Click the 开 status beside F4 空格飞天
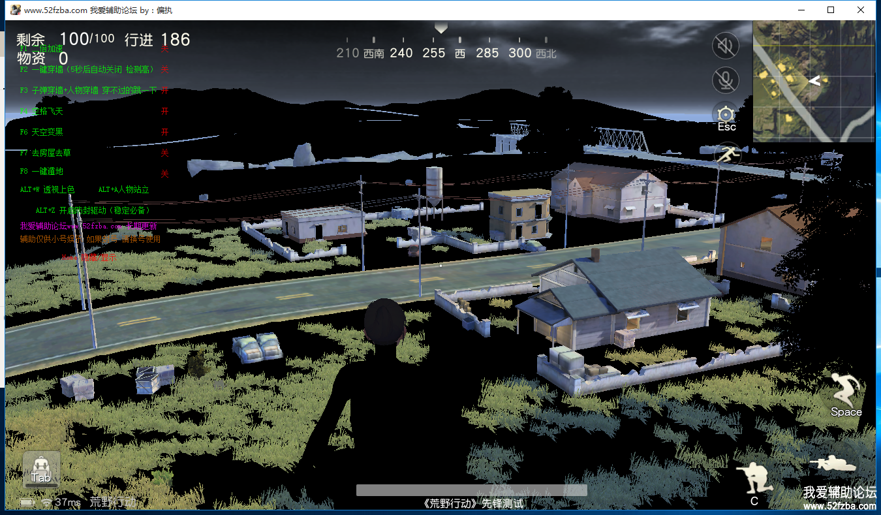 tap(165, 111)
